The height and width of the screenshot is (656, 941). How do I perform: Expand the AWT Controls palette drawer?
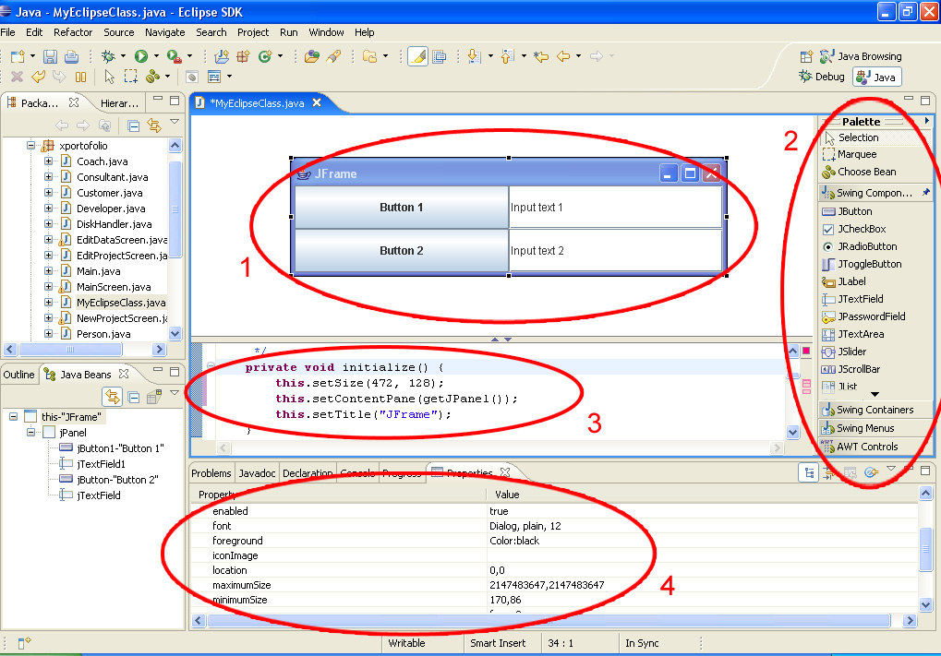pyautogui.click(x=875, y=447)
